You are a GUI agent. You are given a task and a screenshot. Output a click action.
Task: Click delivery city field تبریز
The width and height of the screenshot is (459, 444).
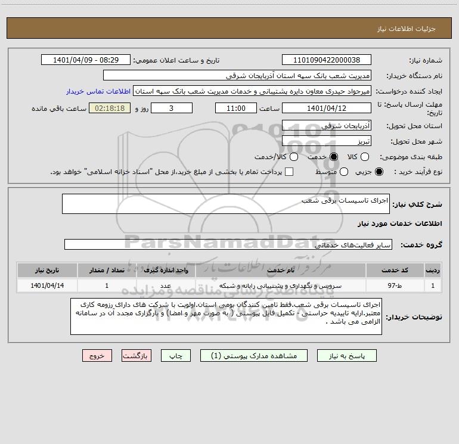coord(327,141)
